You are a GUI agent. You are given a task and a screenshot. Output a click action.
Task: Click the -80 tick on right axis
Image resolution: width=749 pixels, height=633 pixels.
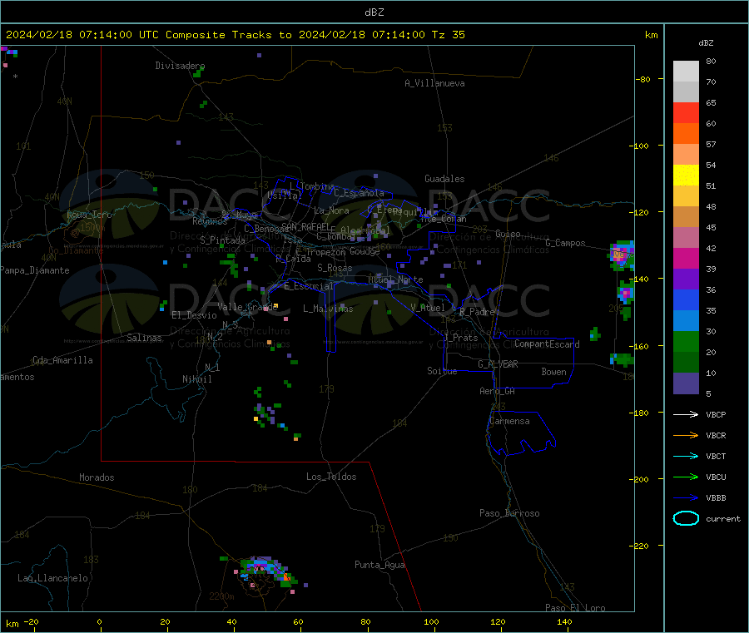pyautogui.click(x=642, y=79)
